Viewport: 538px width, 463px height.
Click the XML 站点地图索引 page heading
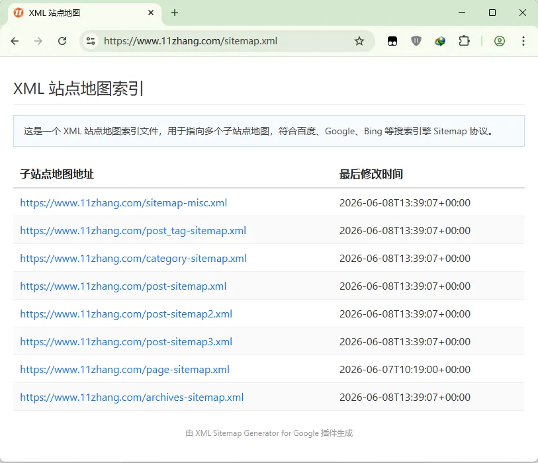[x=78, y=89]
